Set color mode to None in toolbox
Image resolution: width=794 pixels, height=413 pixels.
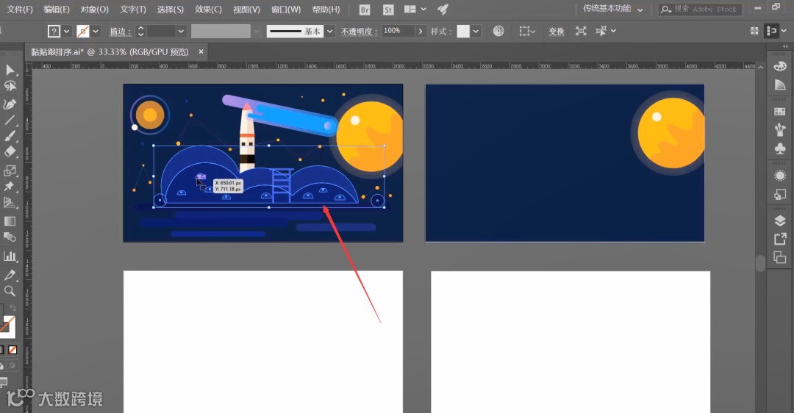coord(12,350)
